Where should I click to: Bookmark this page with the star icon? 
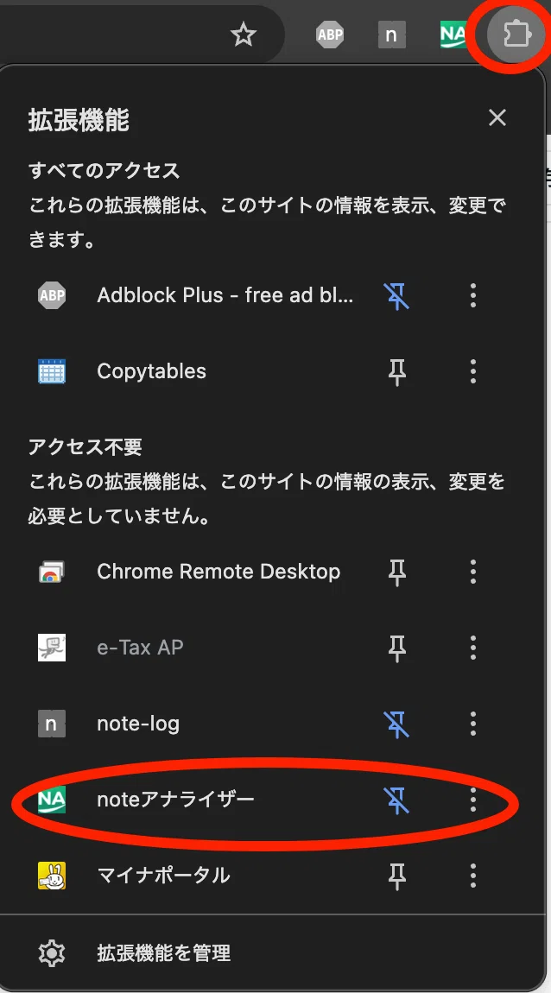coord(244,35)
